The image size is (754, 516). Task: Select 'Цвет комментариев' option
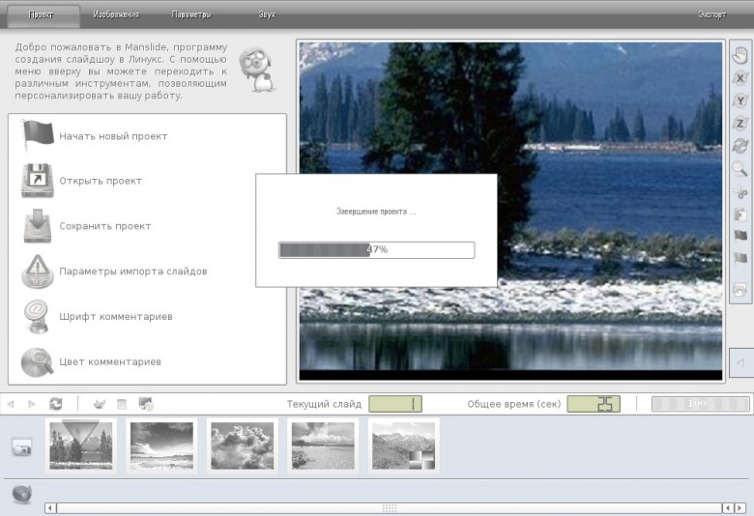click(x=110, y=361)
